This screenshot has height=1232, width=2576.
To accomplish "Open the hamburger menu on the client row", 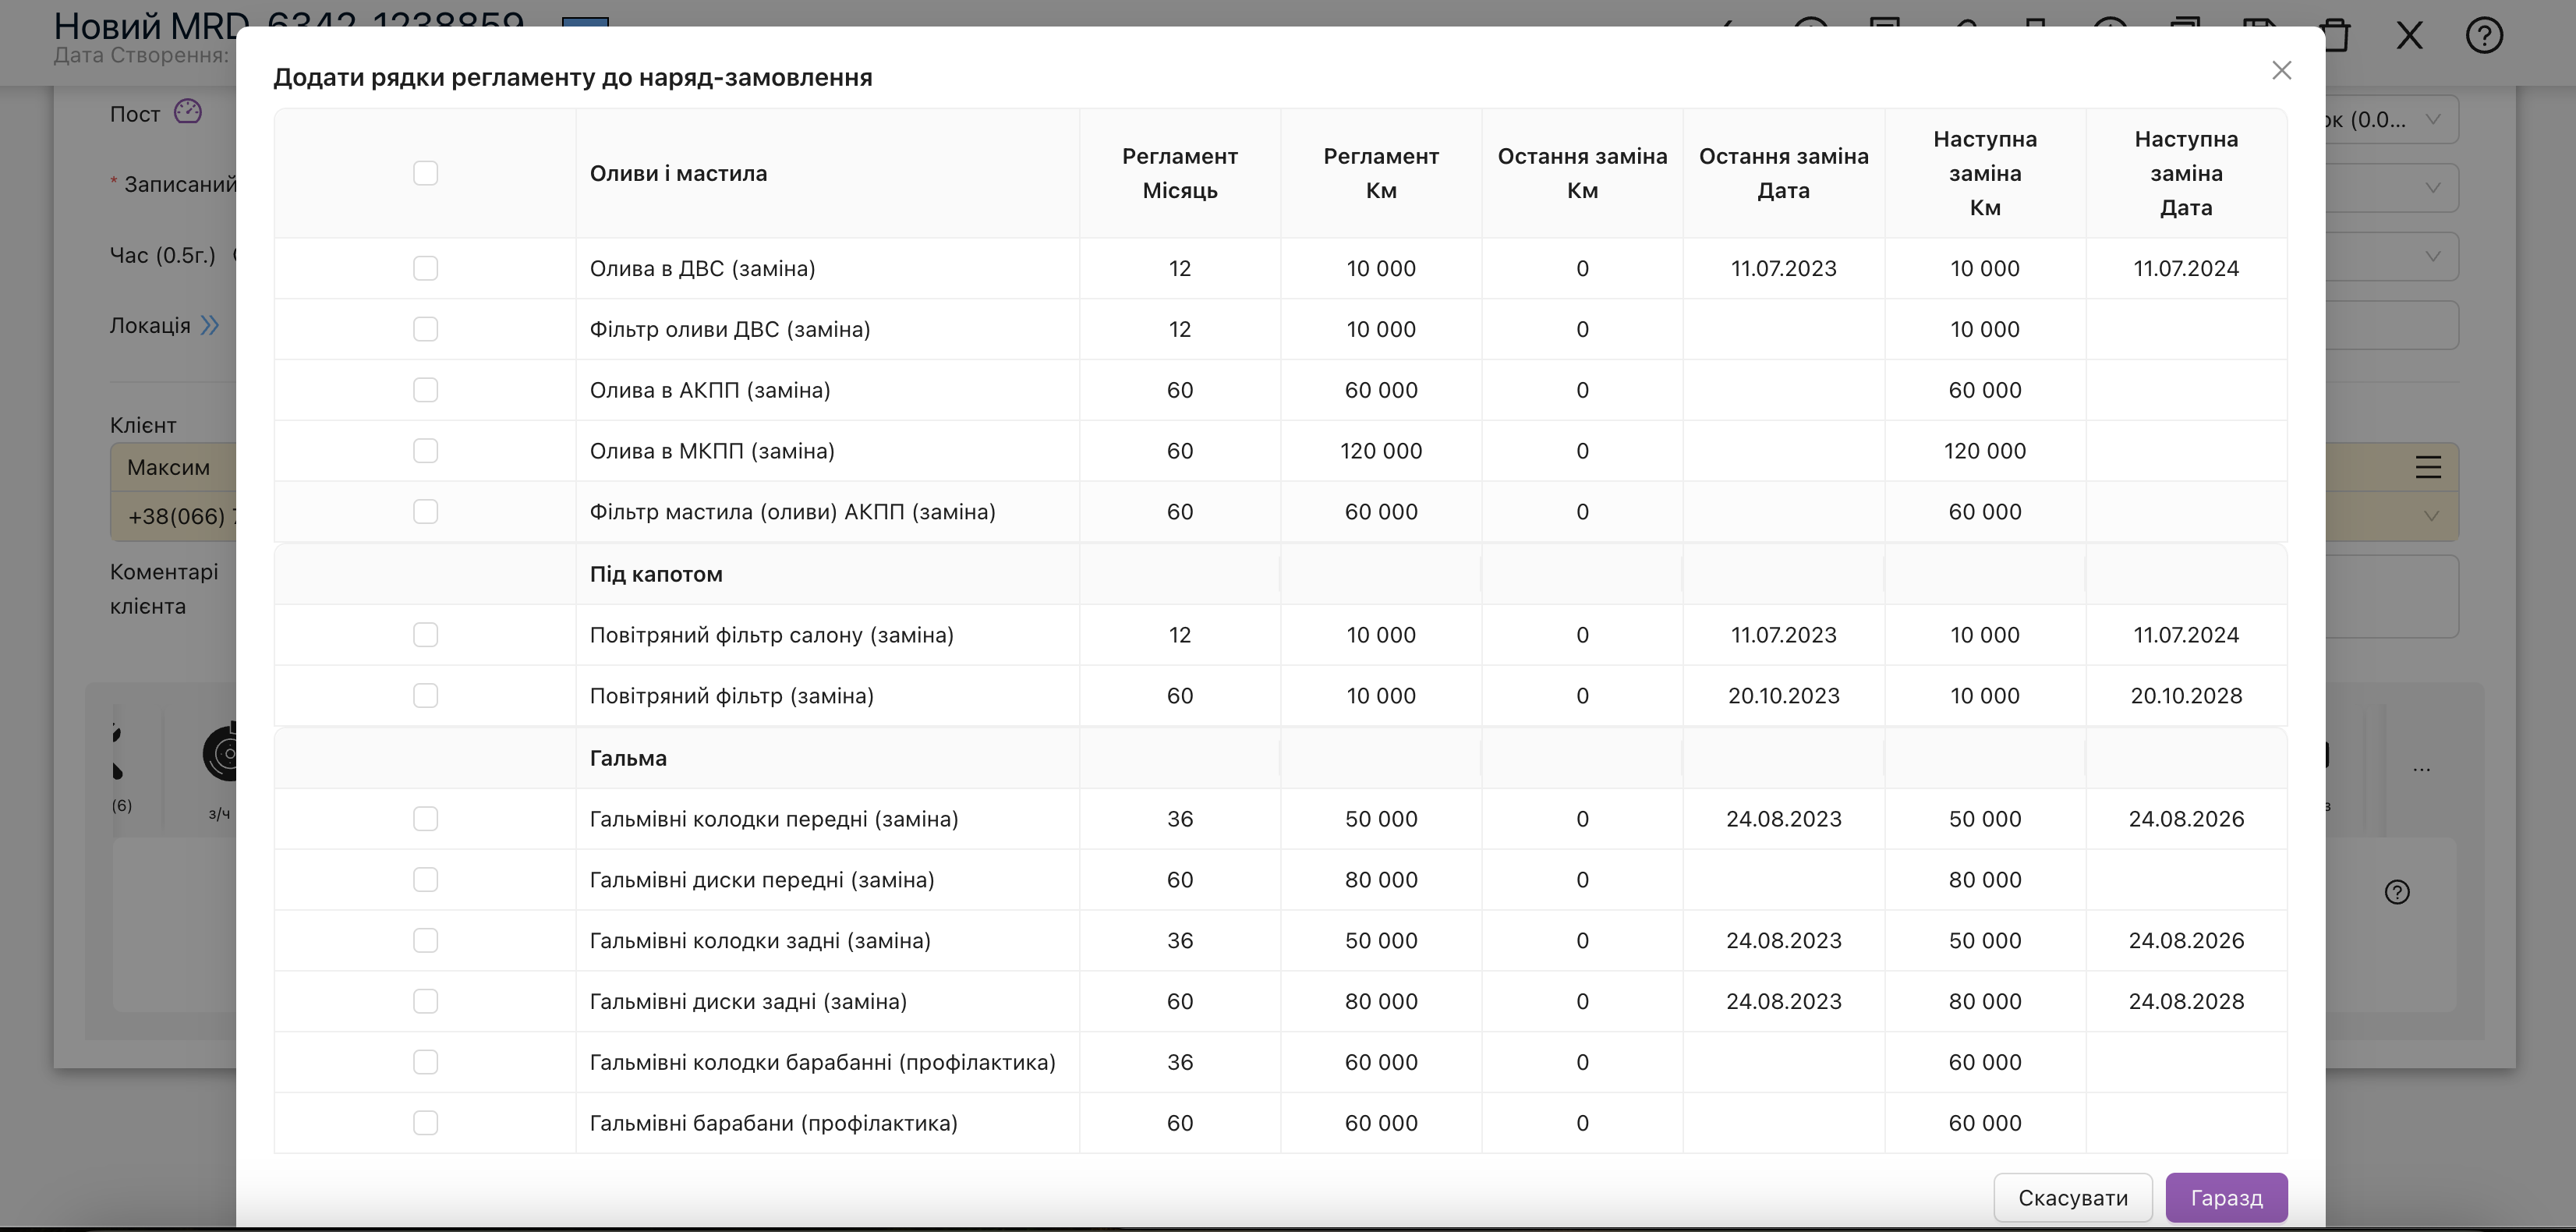I will [2429, 467].
